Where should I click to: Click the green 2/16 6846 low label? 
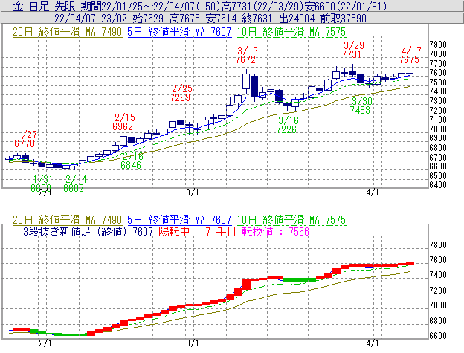[x=132, y=161]
